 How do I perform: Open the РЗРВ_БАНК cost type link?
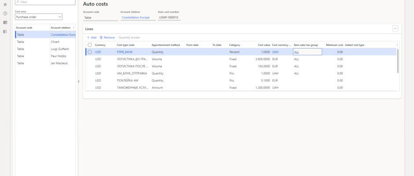(x=125, y=52)
